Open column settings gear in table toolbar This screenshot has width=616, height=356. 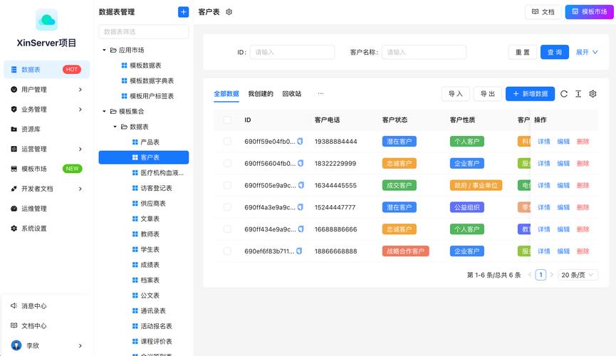[592, 94]
